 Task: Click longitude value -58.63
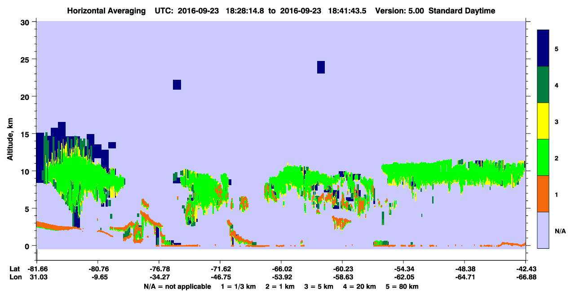click(x=342, y=277)
